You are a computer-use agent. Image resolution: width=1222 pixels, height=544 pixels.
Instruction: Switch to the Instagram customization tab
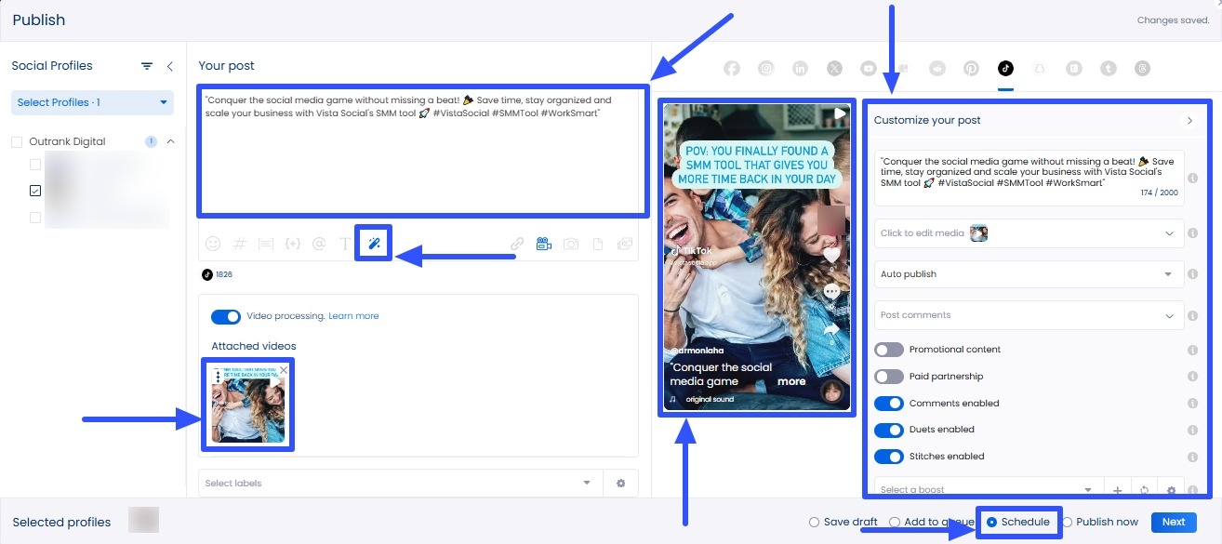(765, 67)
